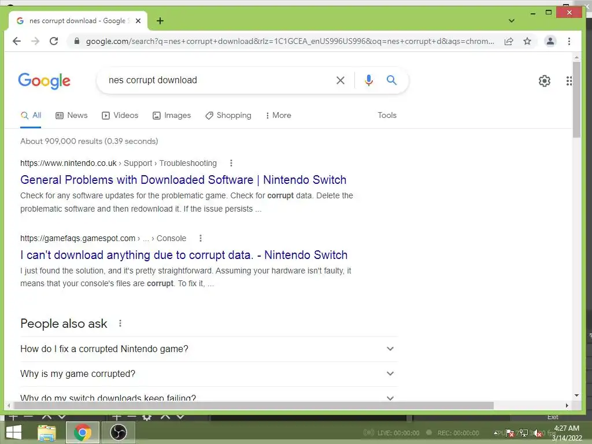Click in the 'nes corrupt download' search field
Viewport: 592px width, 444px height.
(219, 80)
